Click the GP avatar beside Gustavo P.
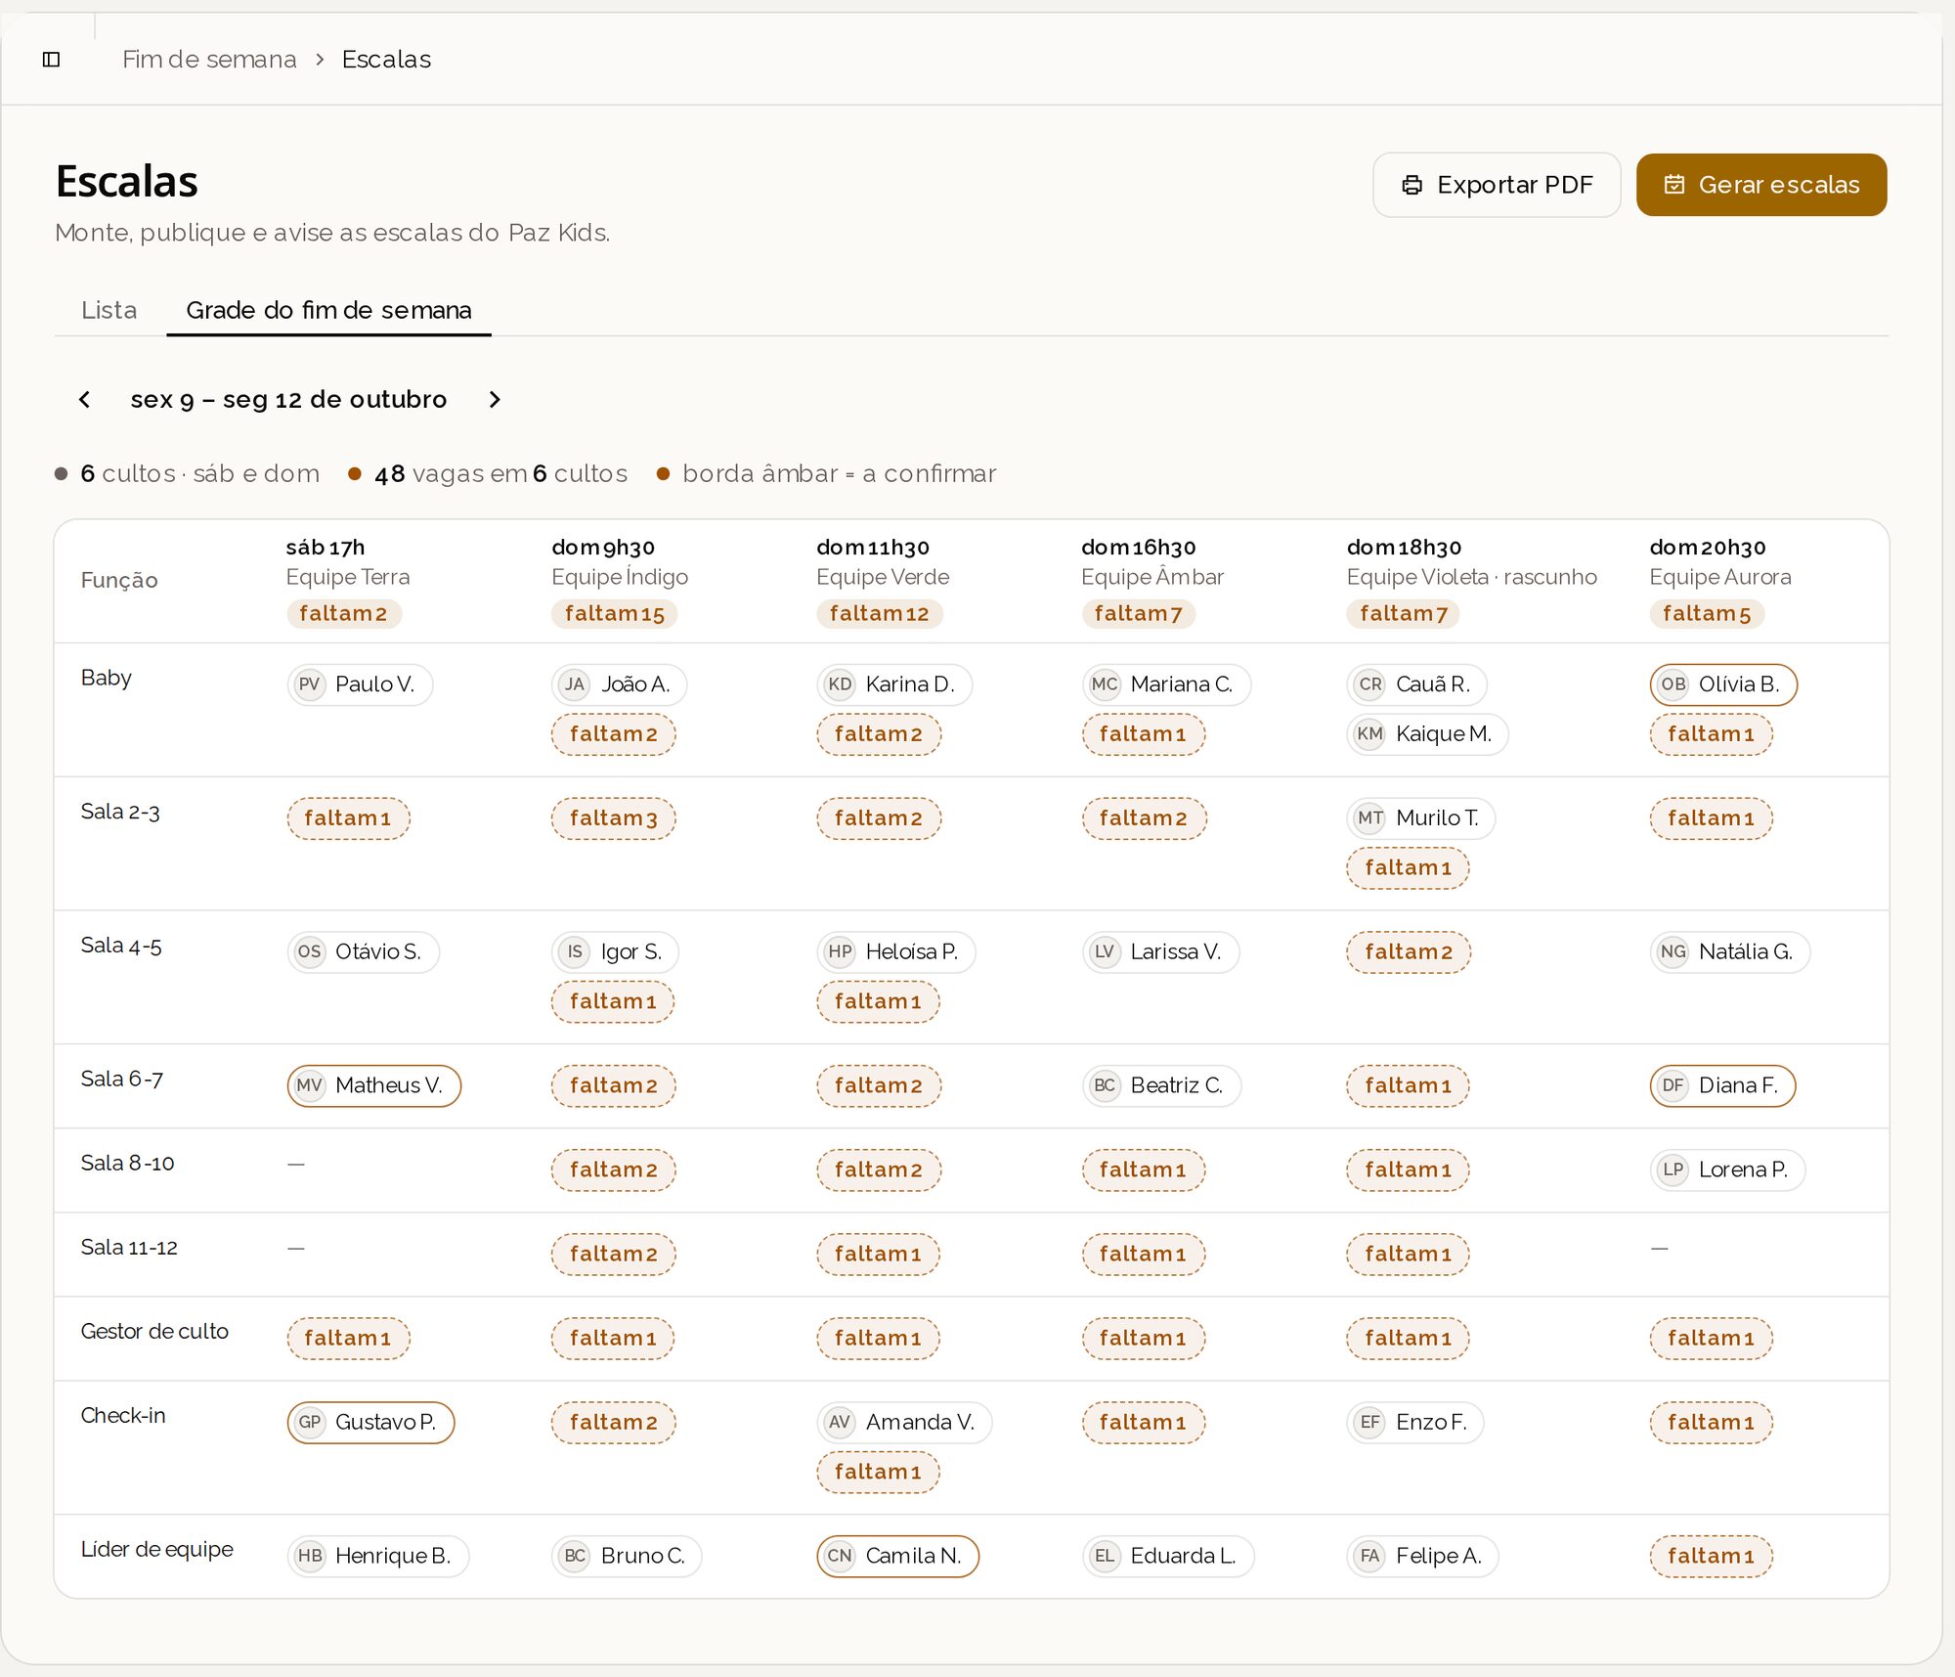 tap(310, 1423)
